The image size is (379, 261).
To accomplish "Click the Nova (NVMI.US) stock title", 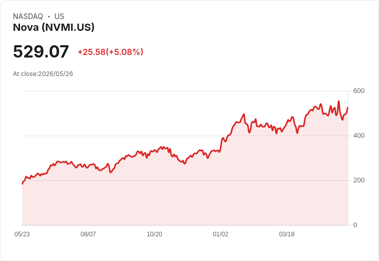I will 54,27.
